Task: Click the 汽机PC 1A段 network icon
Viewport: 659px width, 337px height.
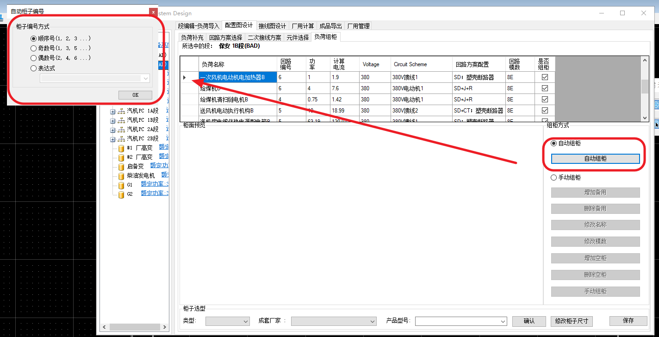Action: 121,111
